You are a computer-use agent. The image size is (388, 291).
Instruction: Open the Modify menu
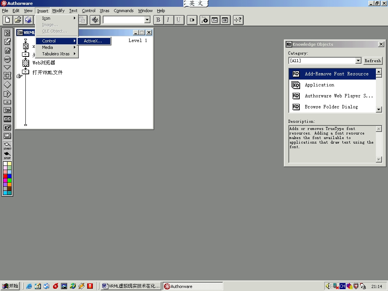[58, 11]
